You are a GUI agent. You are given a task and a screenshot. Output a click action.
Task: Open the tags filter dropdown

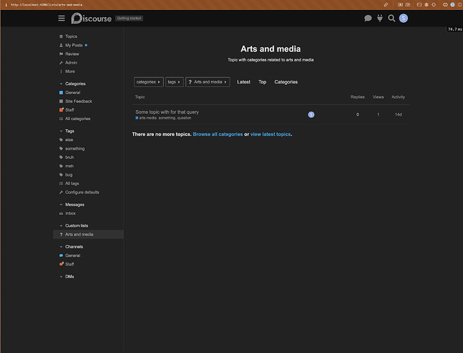click(174, 82)
